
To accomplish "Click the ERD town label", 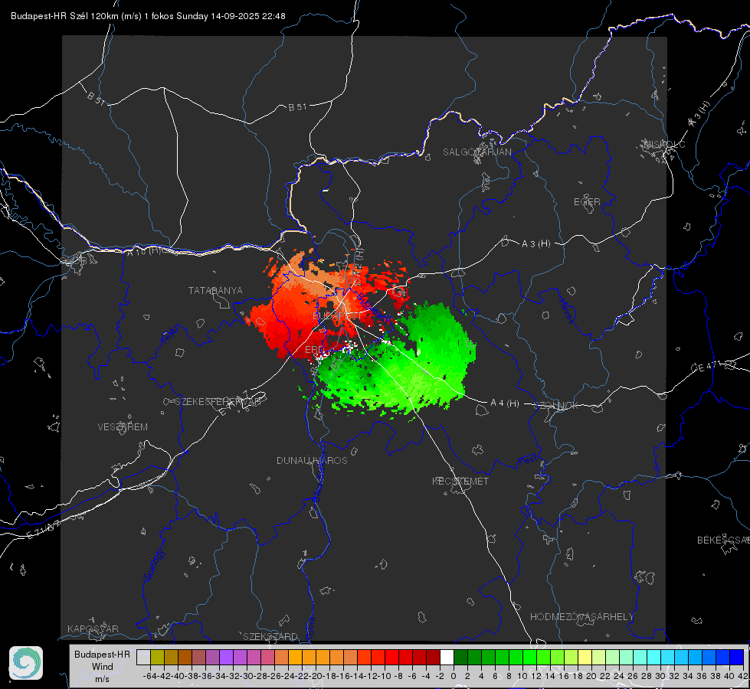I will [x=314, y=350].
